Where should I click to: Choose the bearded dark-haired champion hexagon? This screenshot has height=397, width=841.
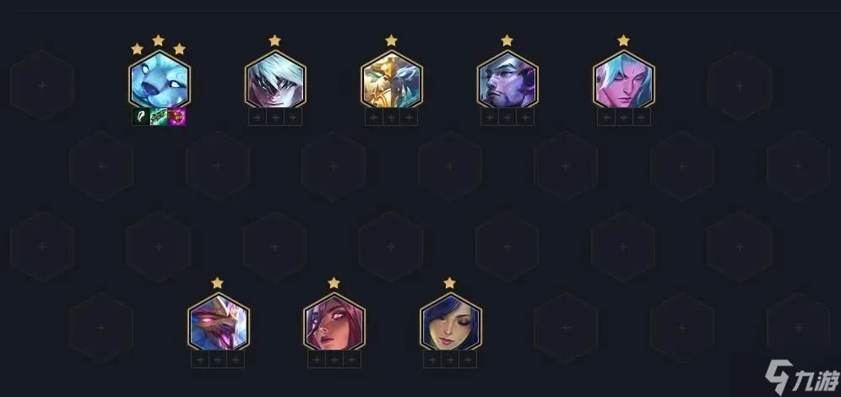507,80
